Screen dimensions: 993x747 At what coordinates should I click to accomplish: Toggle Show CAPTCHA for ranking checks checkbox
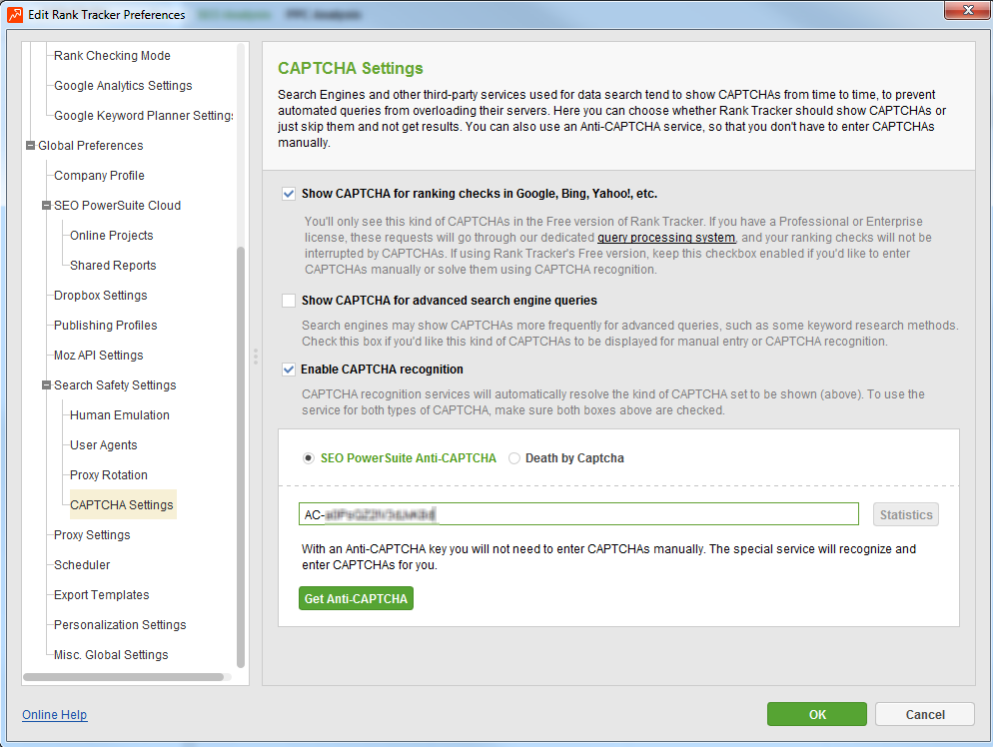pyautogui.click(x=289, y=194)
